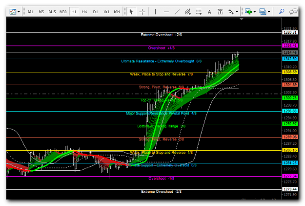Click the yellow 1308.59 price label

(x=290, y=72)
